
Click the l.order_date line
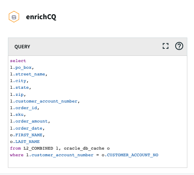pyautogui.click(x=27, y=128)
